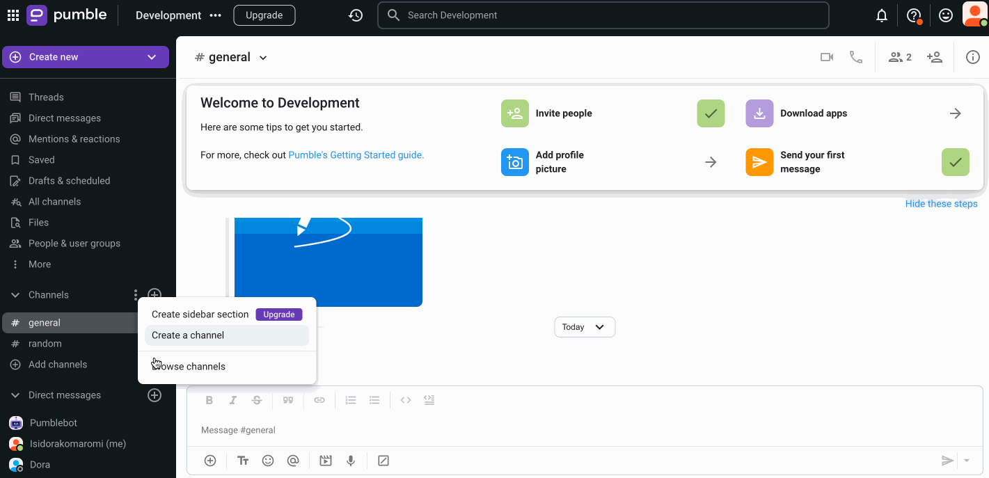Collapse the Direct messages section
This screenshot has width=989, height=478.
point(15,395)
